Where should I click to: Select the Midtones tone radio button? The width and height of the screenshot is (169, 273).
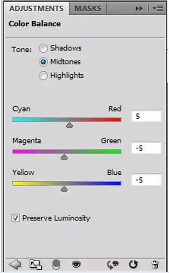click(x=43, y=62)
